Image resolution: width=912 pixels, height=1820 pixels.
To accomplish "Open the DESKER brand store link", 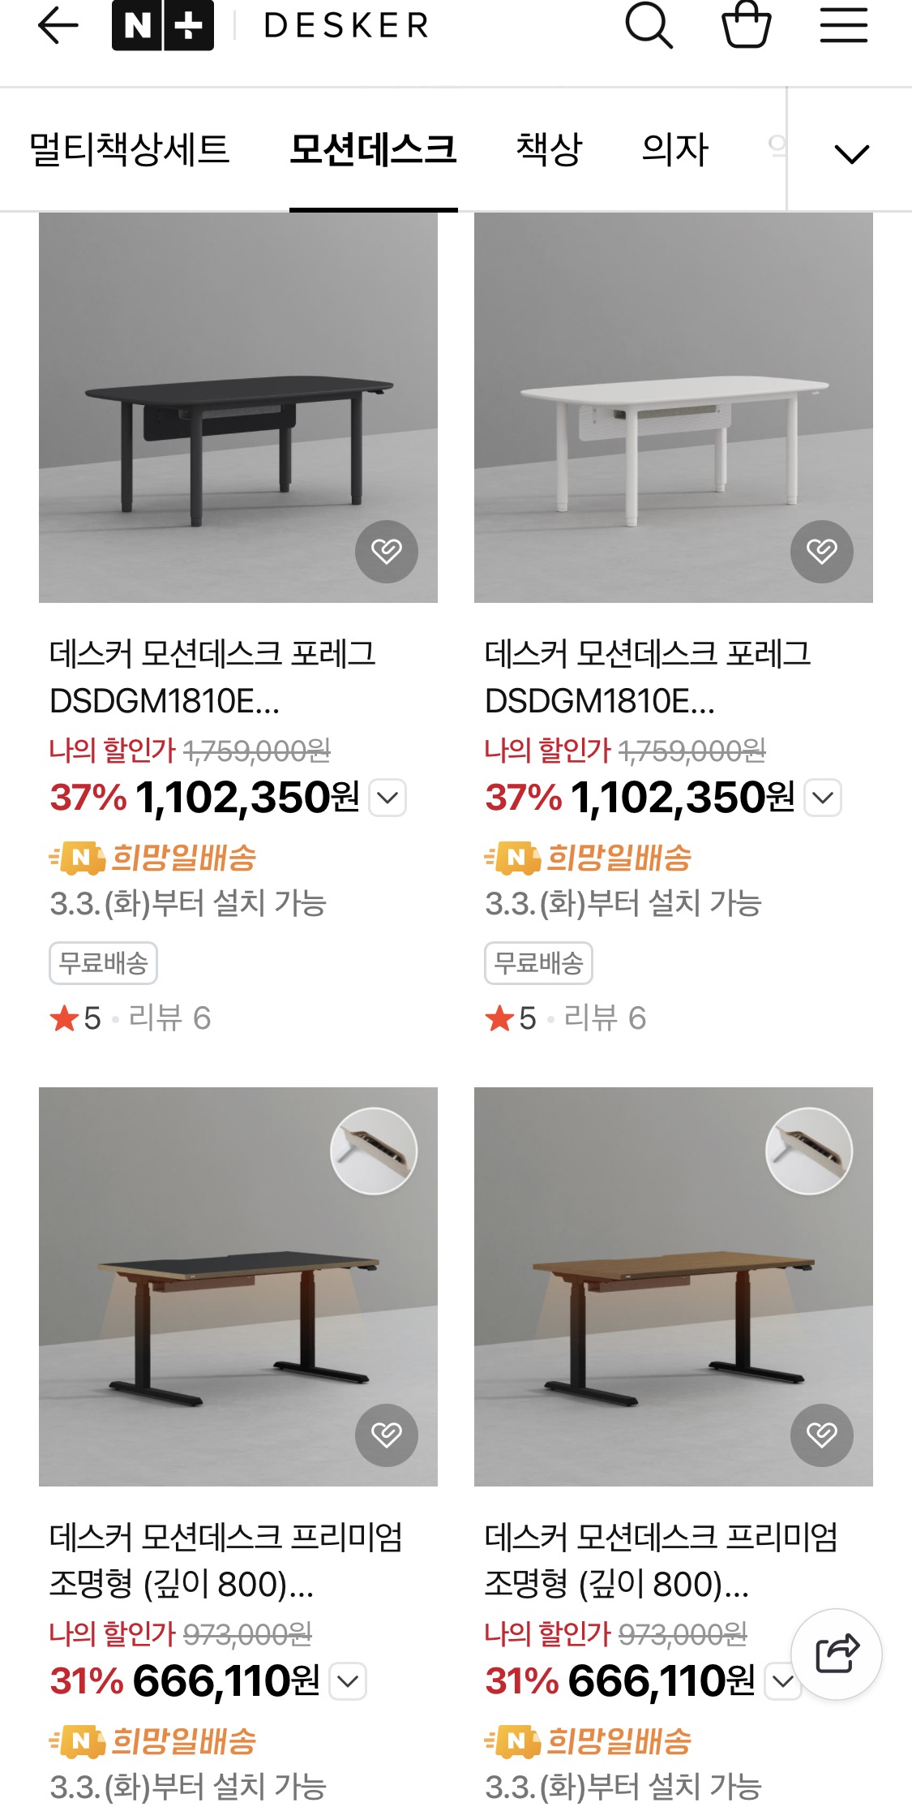I will coord(346,26).
